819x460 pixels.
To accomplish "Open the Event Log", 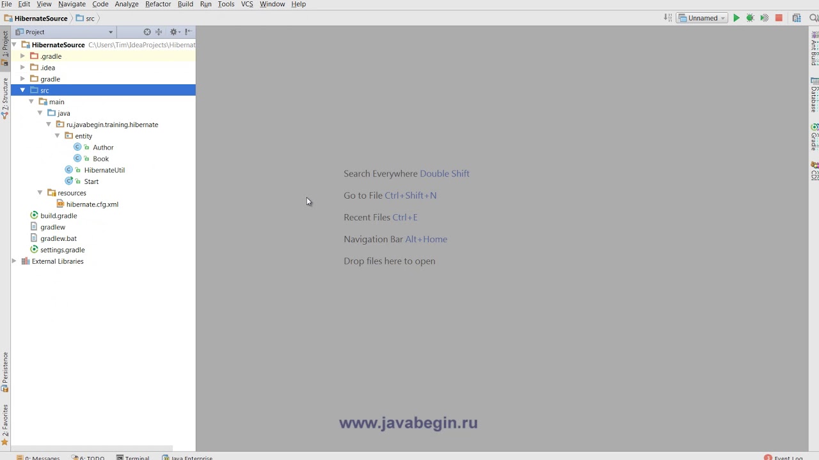I will (x=783, y=457).
